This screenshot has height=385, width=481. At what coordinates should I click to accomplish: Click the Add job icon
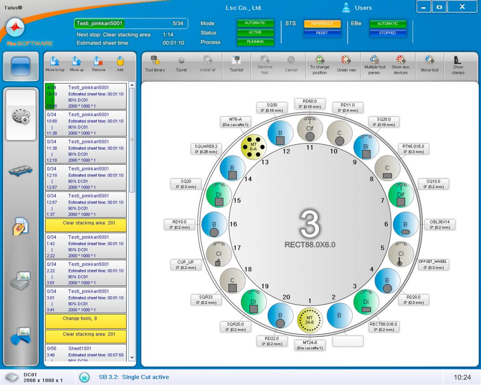(x=119, y=64)
